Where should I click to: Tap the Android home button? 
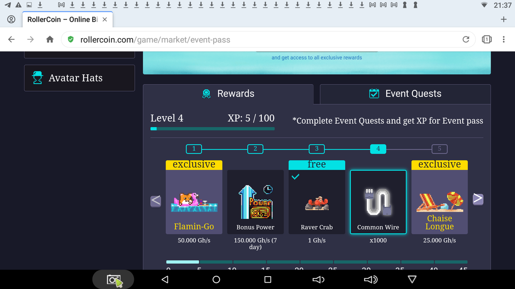[x=216, y=280]
